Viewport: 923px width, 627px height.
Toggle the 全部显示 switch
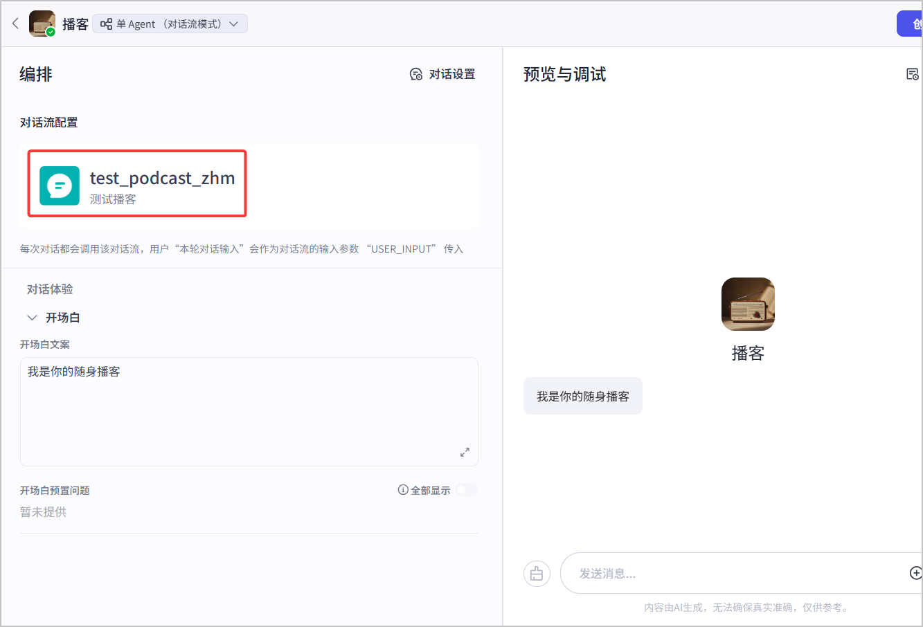(x=467, y=490)
